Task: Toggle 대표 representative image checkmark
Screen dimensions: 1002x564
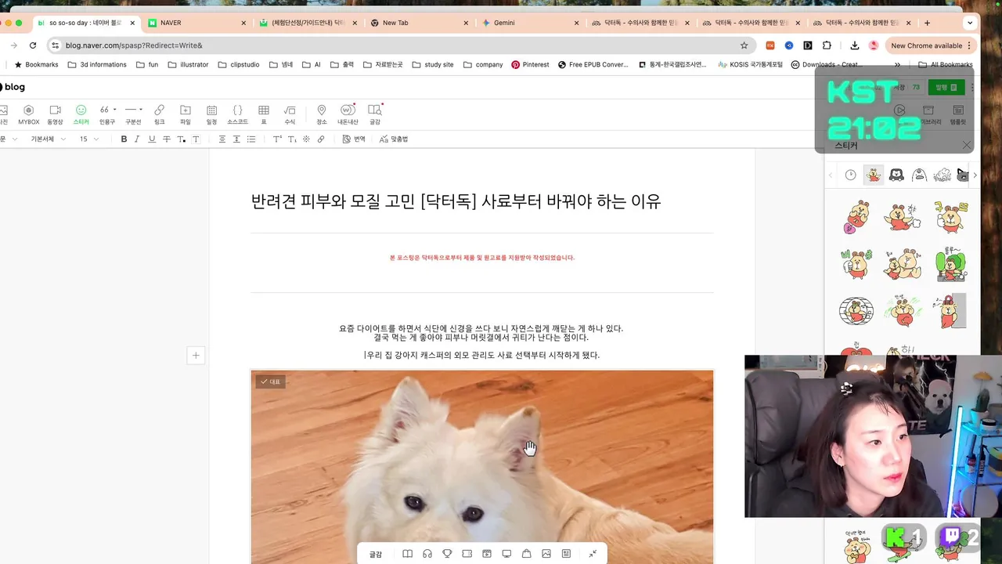Action: pos(270,381)
